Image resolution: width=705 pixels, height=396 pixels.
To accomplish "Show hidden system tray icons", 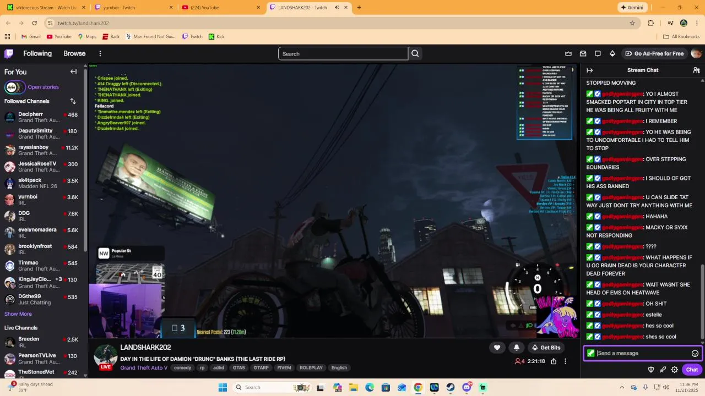I will [622, 387].
